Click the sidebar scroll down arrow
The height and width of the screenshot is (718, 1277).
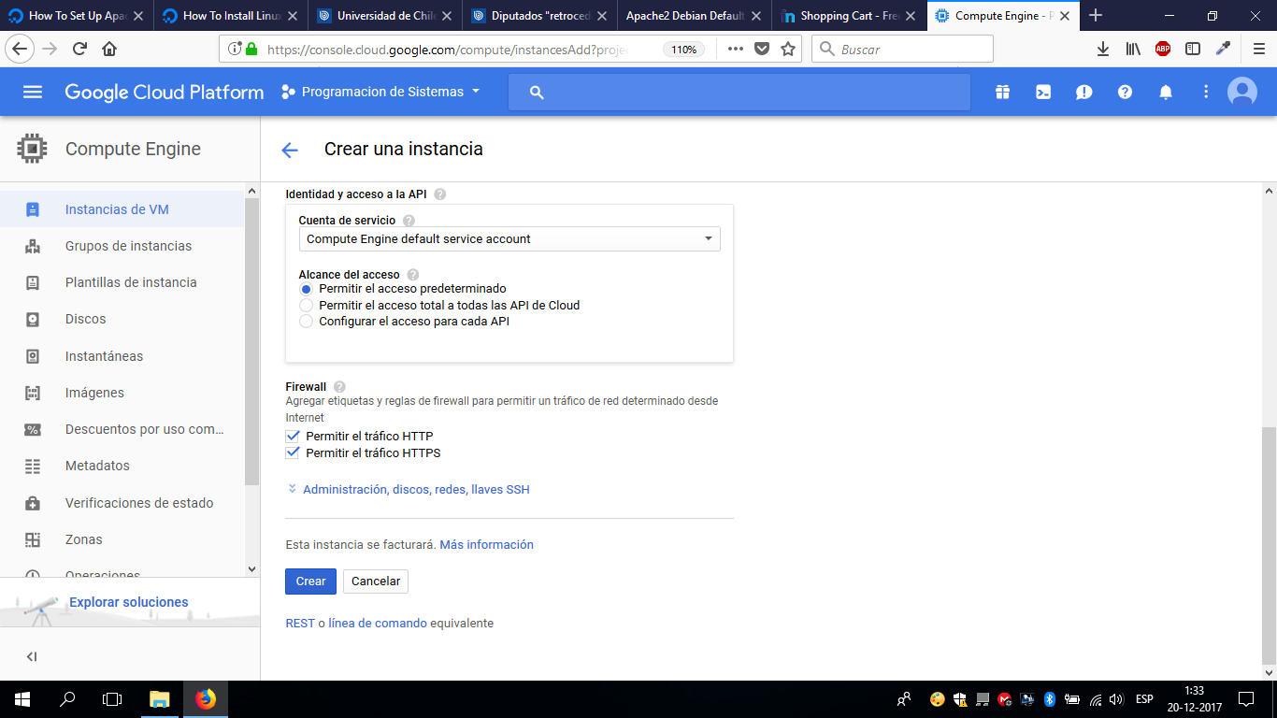click(x=251, y=568)
